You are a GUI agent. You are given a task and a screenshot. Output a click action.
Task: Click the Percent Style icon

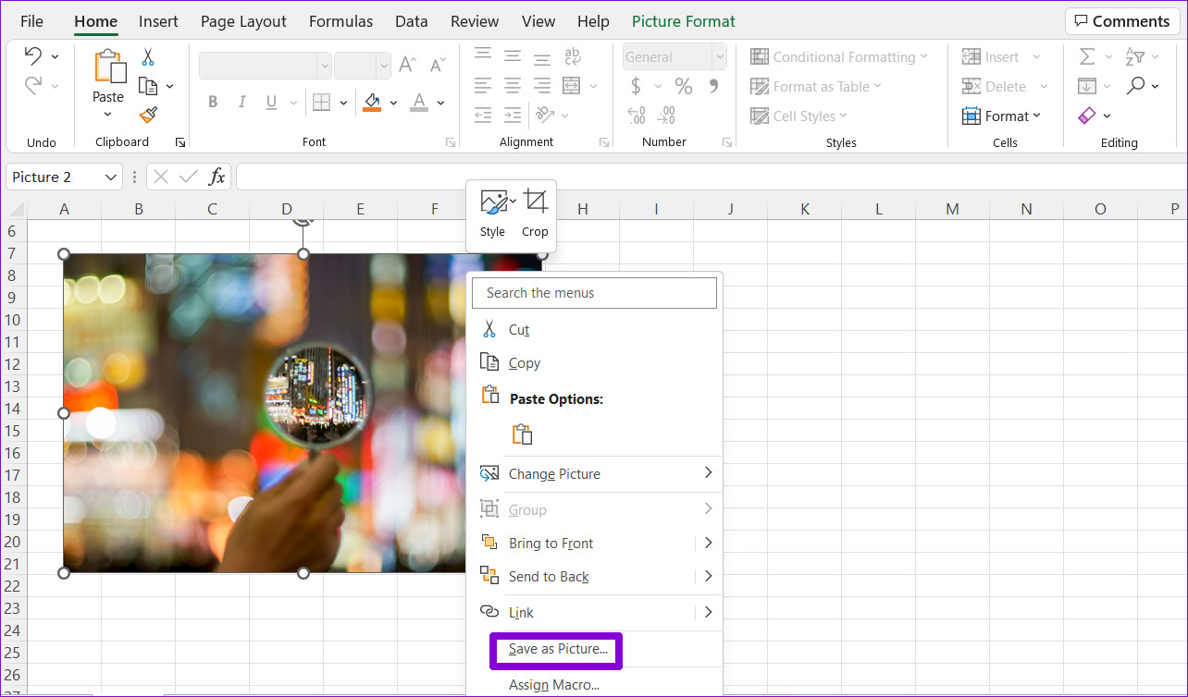coord(683,86)
